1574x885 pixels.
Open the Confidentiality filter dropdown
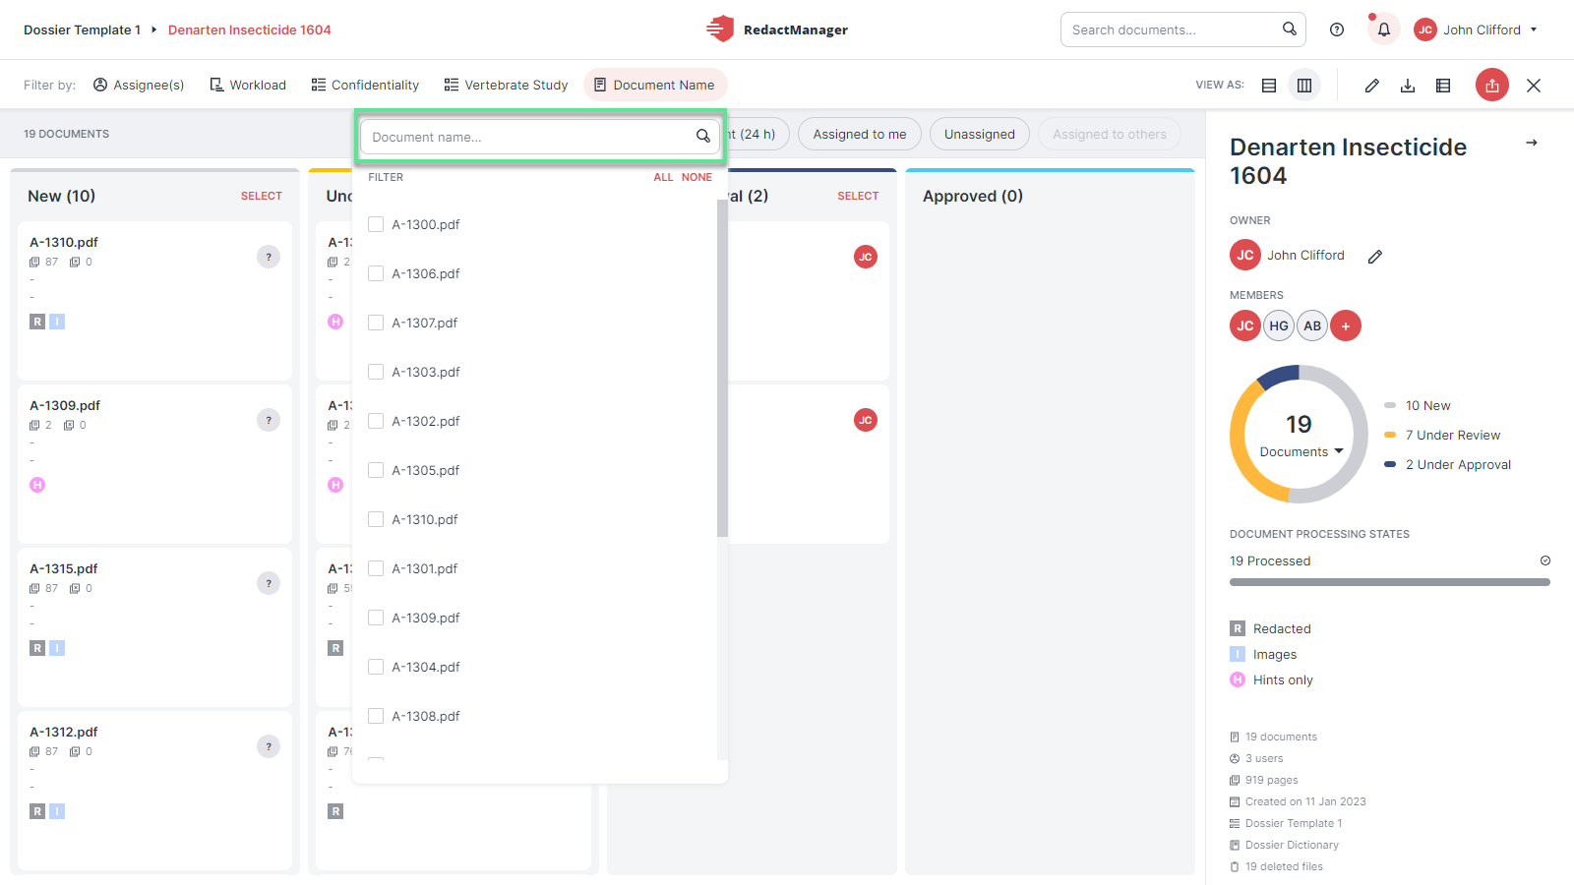365,85
